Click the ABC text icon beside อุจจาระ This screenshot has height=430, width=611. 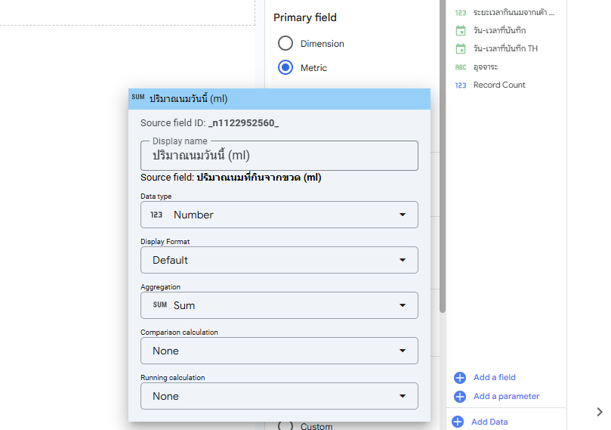point(461,67)
